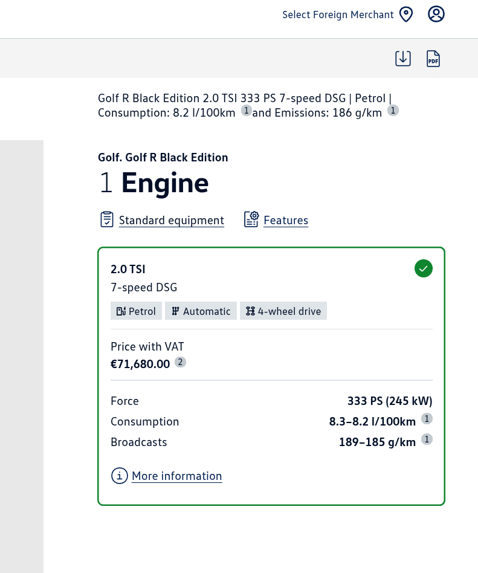Click the Features document gear icon
This screenshot has height=573, width=478.
251,219
